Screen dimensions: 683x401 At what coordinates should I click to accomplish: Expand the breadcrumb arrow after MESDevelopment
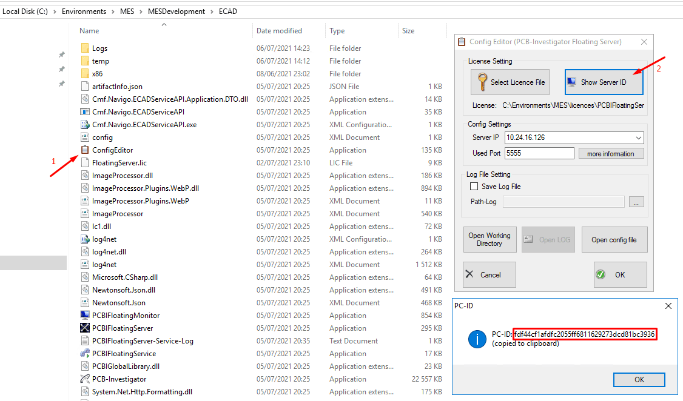[212, 12]
